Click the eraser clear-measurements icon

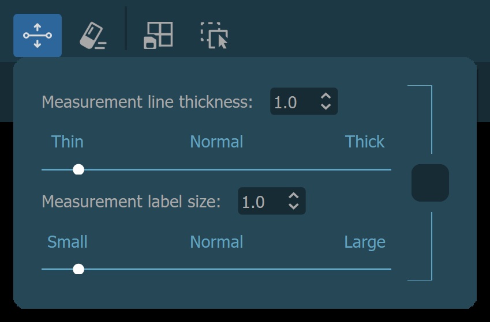pyautogui.click(x=92, y=36)
